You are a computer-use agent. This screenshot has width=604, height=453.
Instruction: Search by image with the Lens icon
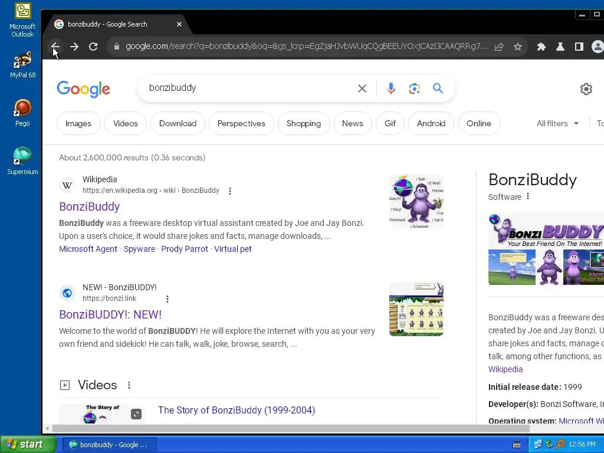[x=415, y=88]
